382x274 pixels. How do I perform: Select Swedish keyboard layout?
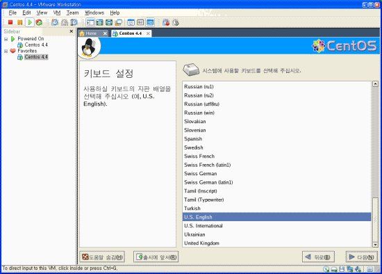pos(276,147)
